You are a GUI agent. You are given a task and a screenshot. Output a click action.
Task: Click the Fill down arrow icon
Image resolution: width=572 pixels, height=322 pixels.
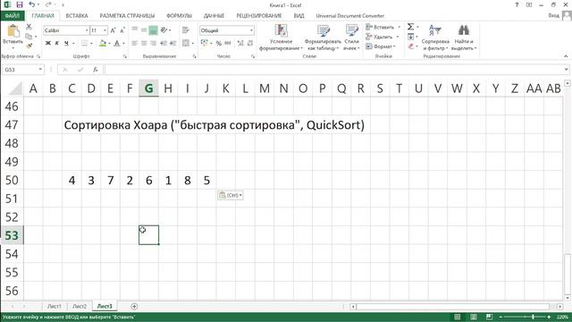[x=411, y=37]
